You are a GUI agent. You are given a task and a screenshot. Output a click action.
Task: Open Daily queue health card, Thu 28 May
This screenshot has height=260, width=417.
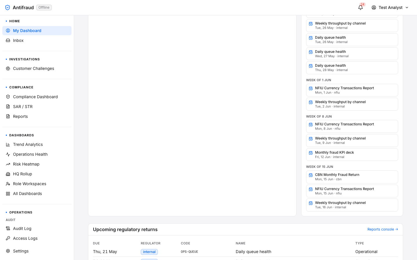point(352,68)
